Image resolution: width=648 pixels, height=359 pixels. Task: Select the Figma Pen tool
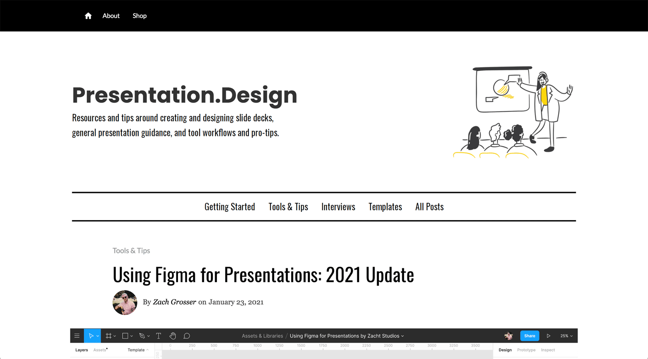click(x=142, y=336)
